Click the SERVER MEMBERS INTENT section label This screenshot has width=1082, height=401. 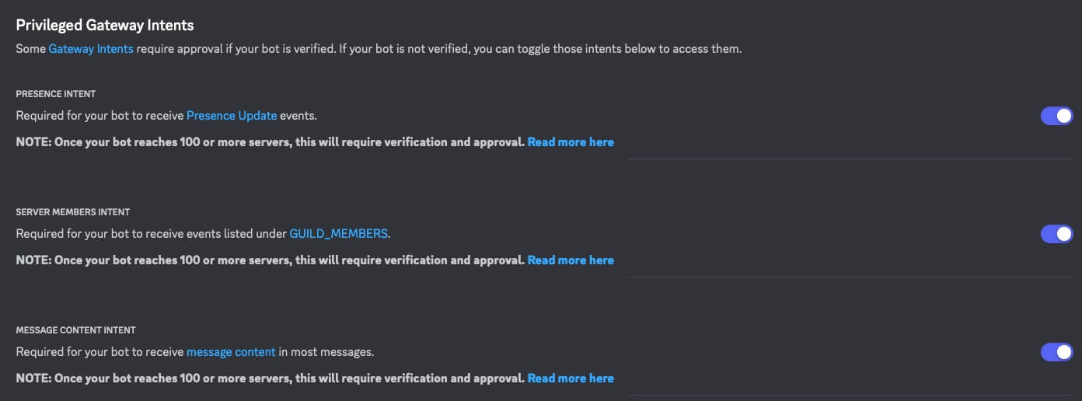click(73, 212)
